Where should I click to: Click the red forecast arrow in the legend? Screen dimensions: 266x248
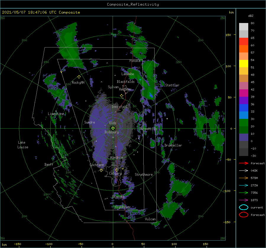point(244,163)
